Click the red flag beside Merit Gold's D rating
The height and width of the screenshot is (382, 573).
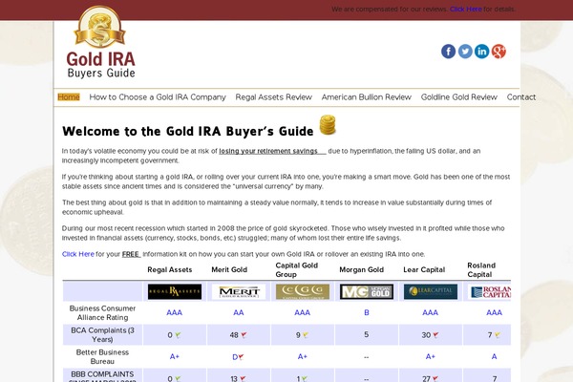click(x=241, y=357)
